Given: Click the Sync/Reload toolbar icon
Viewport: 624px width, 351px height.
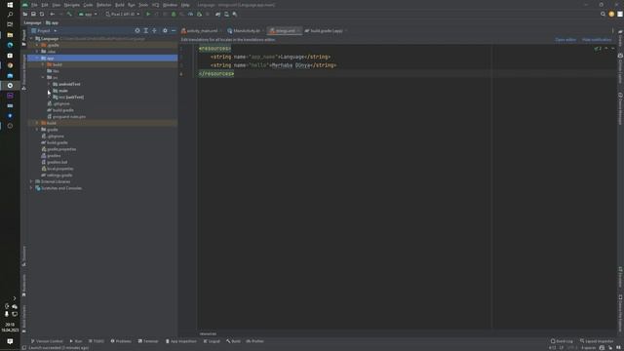Looking at the screenshot, I should click(42, 14).
